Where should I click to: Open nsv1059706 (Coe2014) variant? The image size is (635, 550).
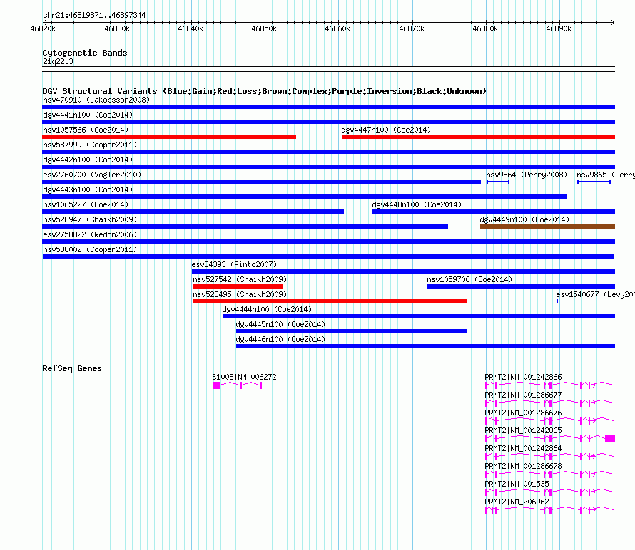pyautogui.click(x=522, y=286)
